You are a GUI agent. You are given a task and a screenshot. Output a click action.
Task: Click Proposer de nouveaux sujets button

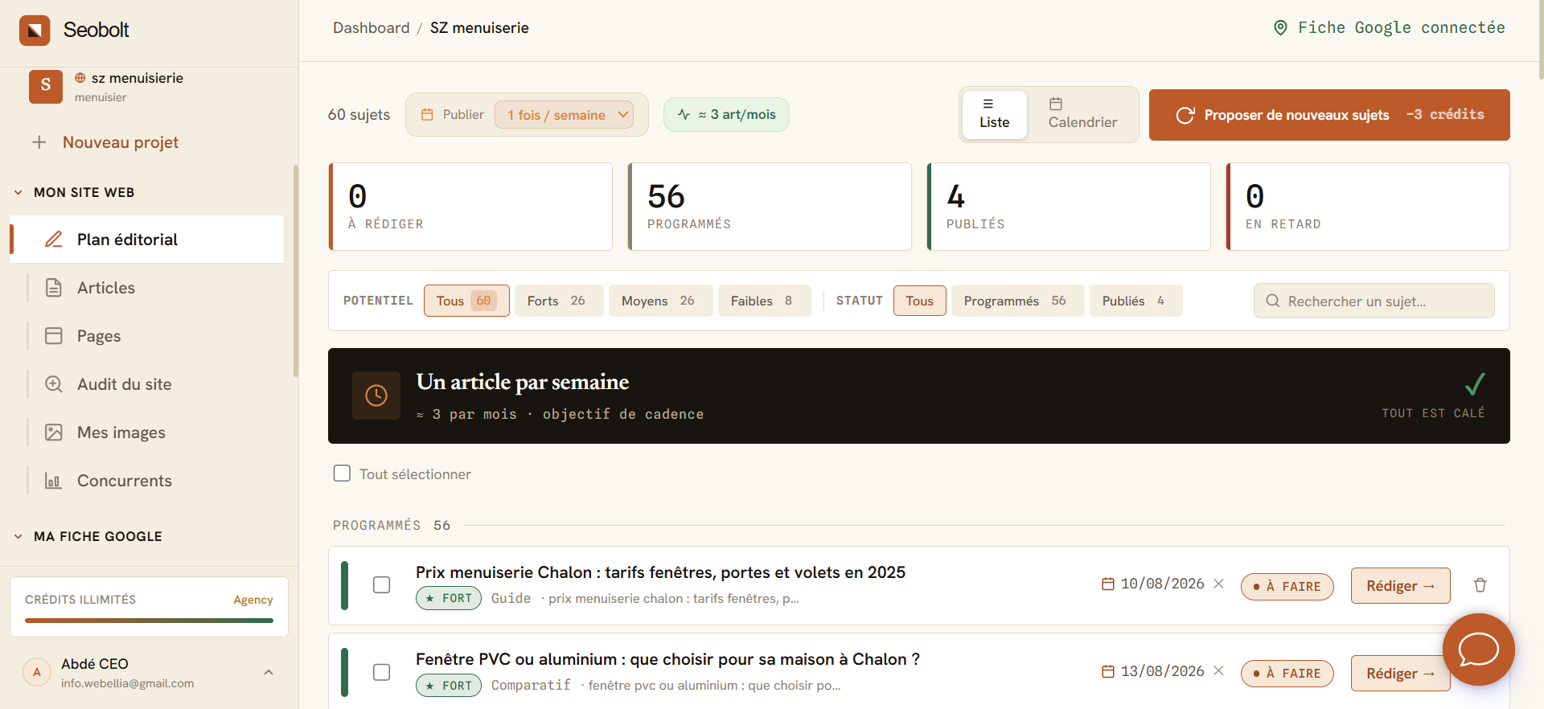click(x=1329, y=115)
